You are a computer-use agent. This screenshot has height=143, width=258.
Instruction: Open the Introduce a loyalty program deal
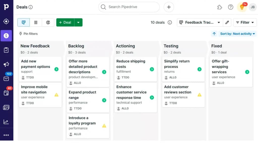coord(88,126)
